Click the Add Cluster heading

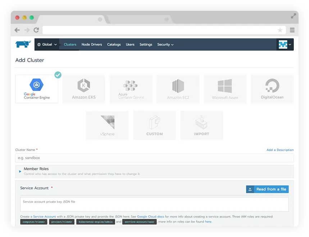pyautogui.click(x=30, y=60)
